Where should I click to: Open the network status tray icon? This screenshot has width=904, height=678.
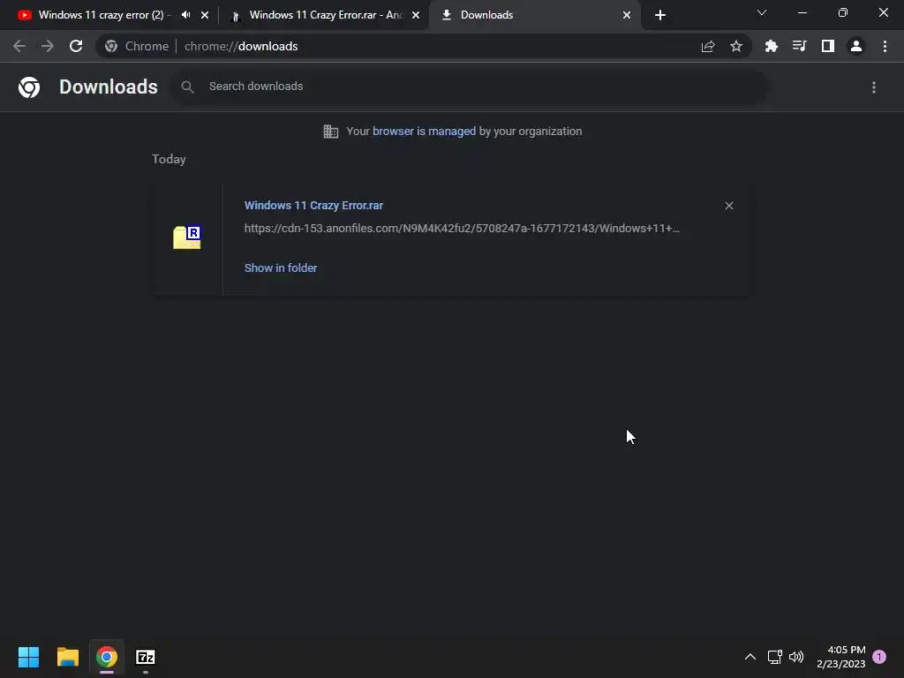tap(774, 657)
